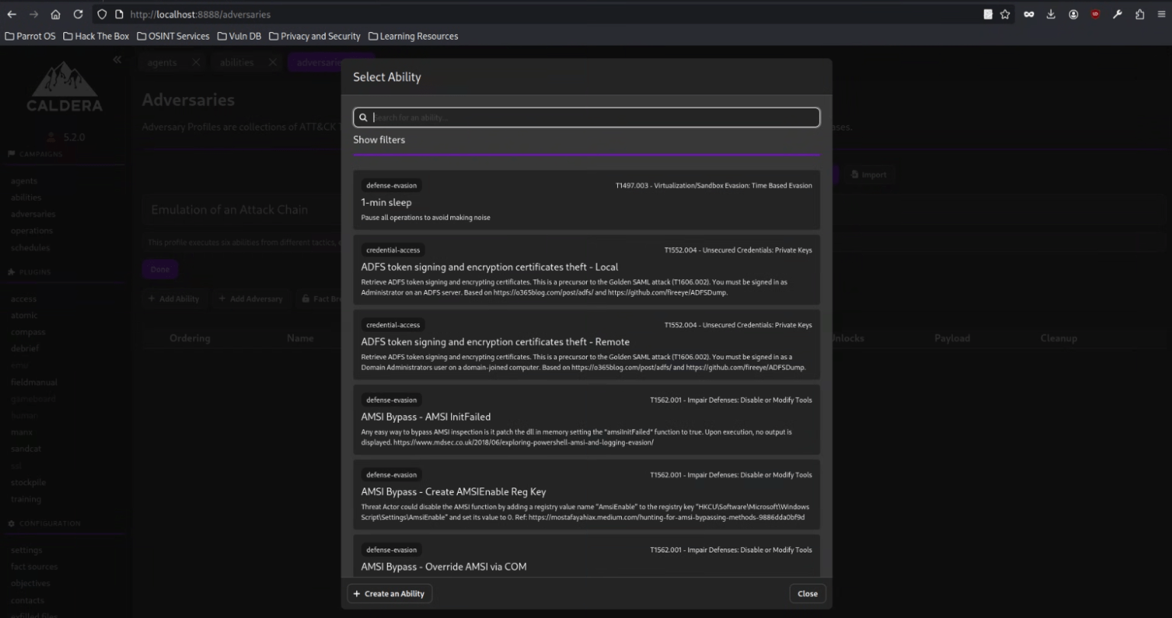Open the Firefox hamburger menu icon

pos(1163,14)
